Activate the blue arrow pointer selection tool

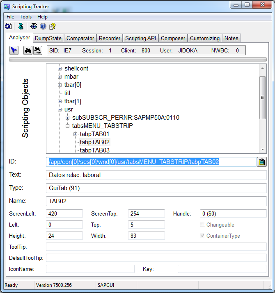(14, 50)
